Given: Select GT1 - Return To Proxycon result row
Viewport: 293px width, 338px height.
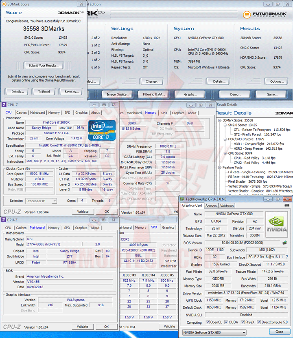Looking at the screenshot, I should click(x=262, y=130).
